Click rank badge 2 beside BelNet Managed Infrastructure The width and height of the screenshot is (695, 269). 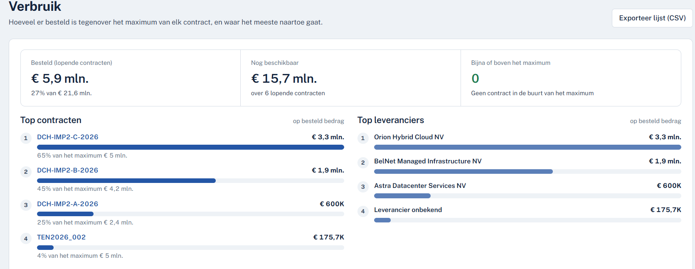[x=363, y=163]
